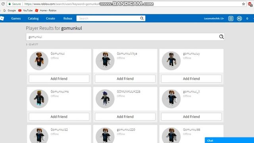
Task: Click the Locomotivchic account name
Action: coord(214,19)
